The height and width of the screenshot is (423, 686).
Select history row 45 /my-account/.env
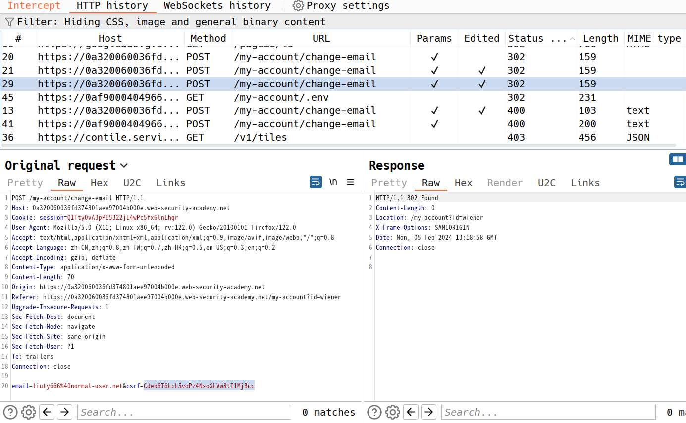tap(343, 97)
